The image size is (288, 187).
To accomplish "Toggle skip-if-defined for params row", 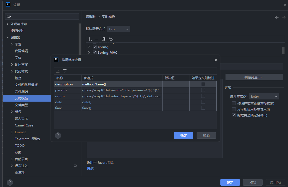I will pyautogui.click(x=203, y=90).
